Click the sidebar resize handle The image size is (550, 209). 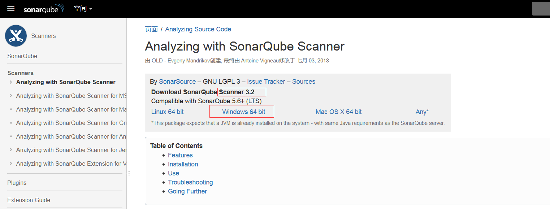pos(129,174)
